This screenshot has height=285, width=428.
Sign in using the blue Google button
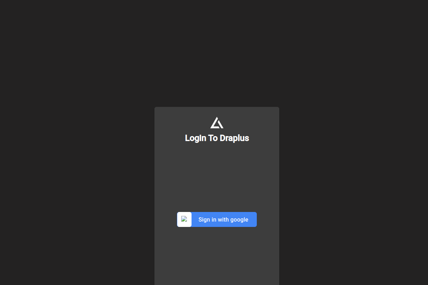(x=217, y=219)
